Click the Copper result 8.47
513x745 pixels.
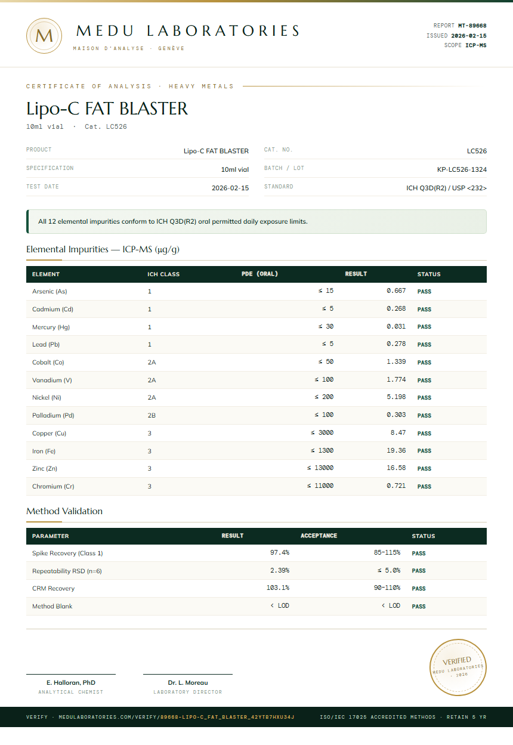click(398, 433)
